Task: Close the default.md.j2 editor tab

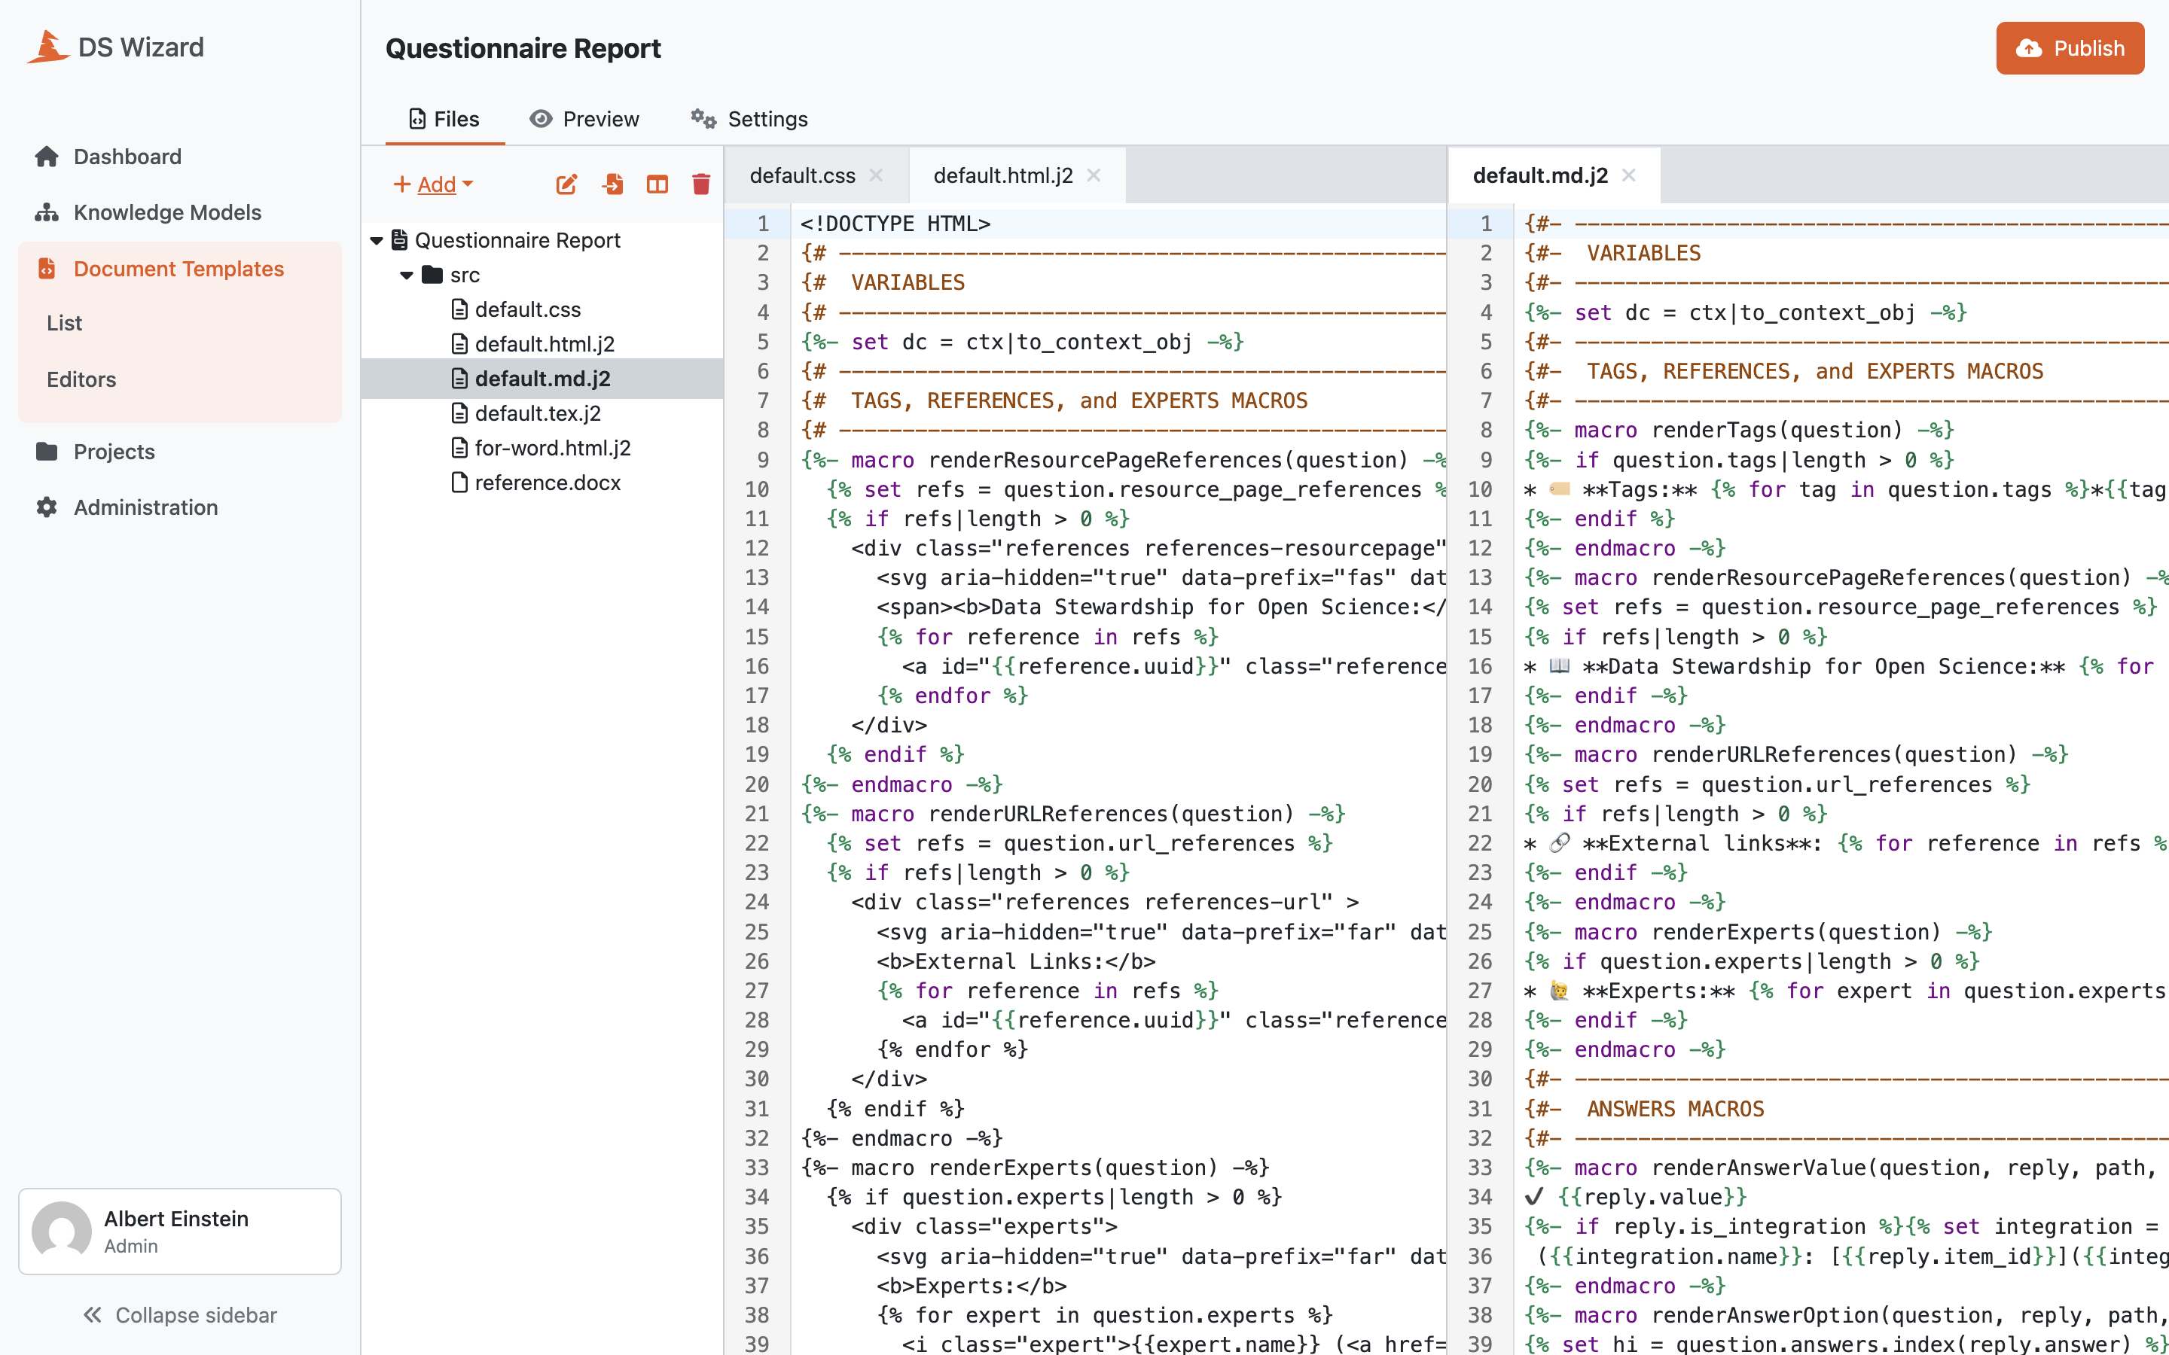Action: 1628,175
